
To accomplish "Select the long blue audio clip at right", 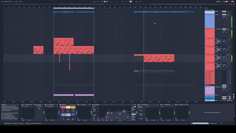I will point(164,11).
